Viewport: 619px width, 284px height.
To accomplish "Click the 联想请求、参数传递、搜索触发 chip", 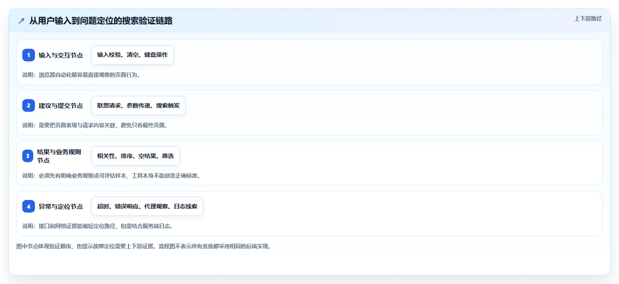I will pos(138,105).
